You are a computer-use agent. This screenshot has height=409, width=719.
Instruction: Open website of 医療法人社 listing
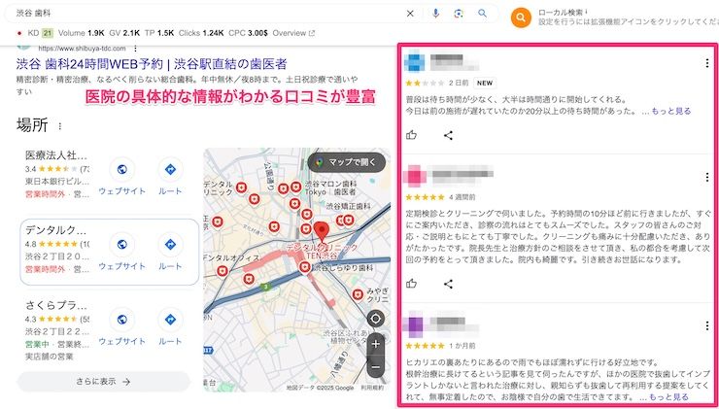click(x=122, y=170)
